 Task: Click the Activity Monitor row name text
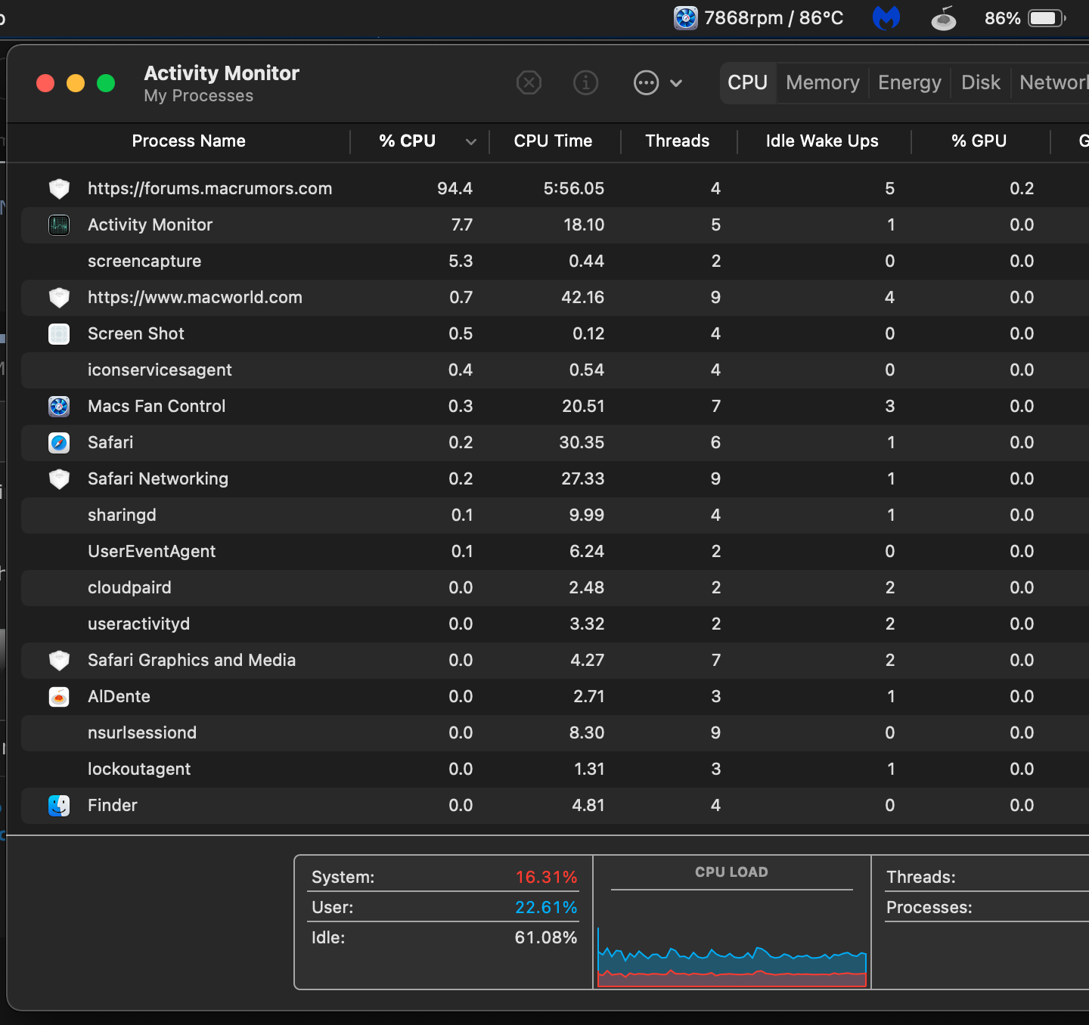pyautogui.click(x=150, y=225)
